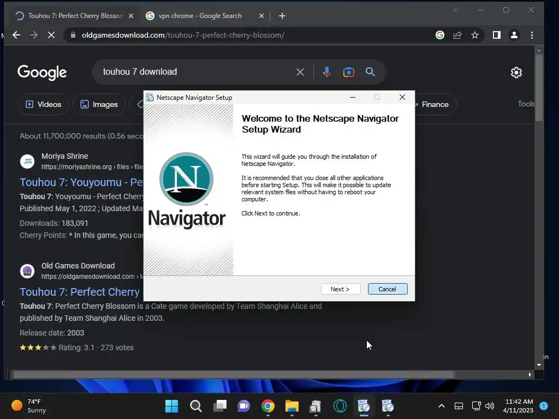Open clock and date 11:42 AM
Image resolution: width=559 pixels, height=419 pixels.
(519, 406)
